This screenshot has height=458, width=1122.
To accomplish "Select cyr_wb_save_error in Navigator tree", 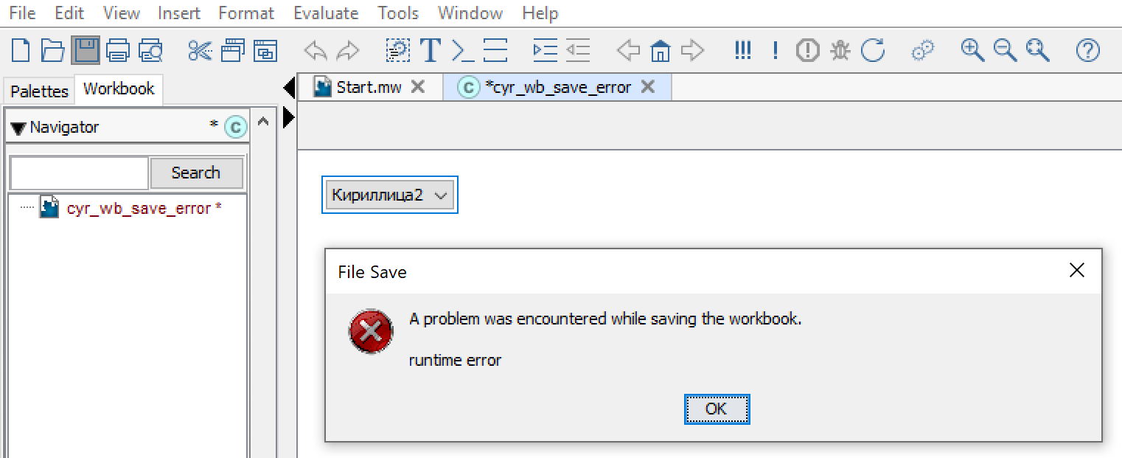I will tap(139, 209).
